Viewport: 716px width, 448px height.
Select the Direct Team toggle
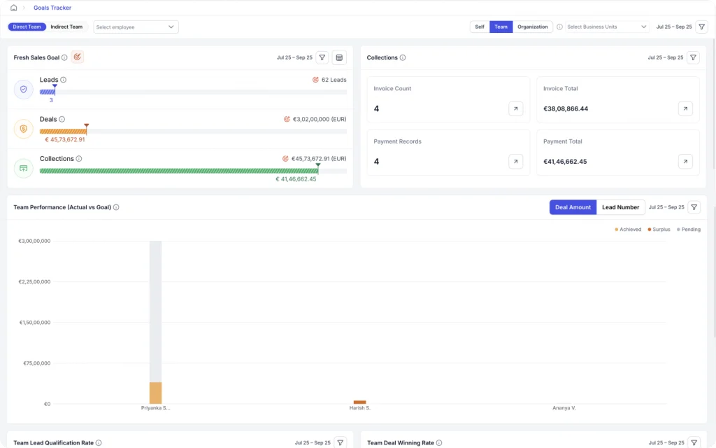pyautogui.click(x=27, y=27)
